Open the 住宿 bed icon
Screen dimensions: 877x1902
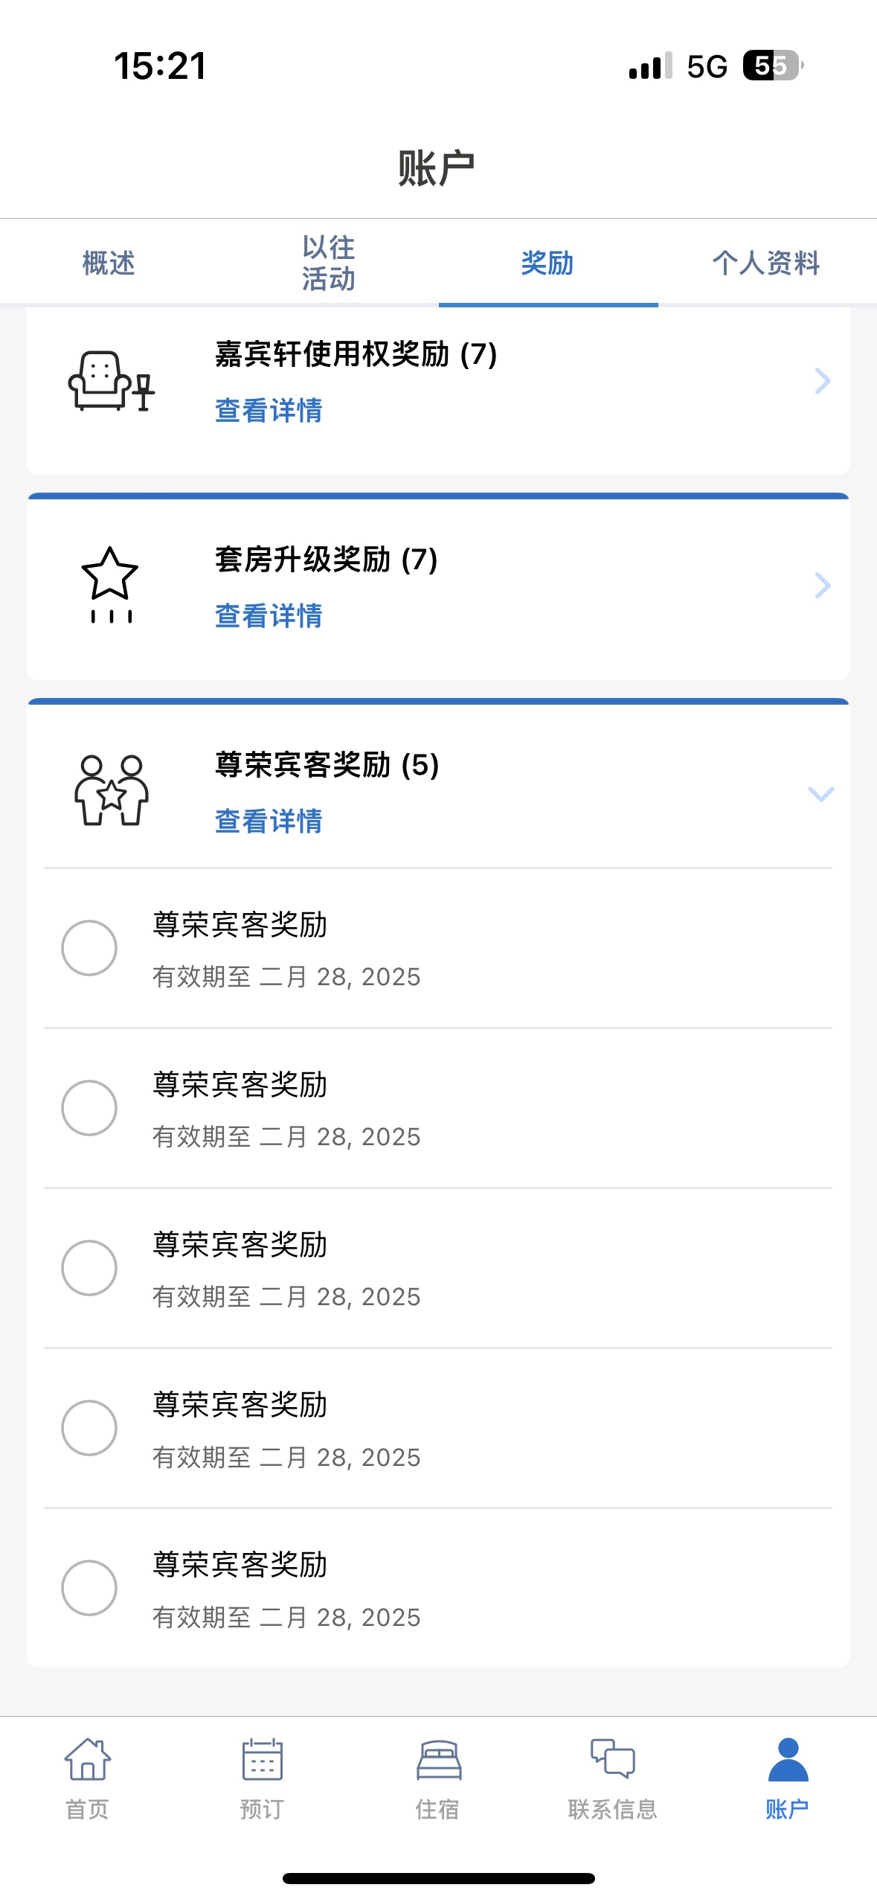click(439, 1760)
